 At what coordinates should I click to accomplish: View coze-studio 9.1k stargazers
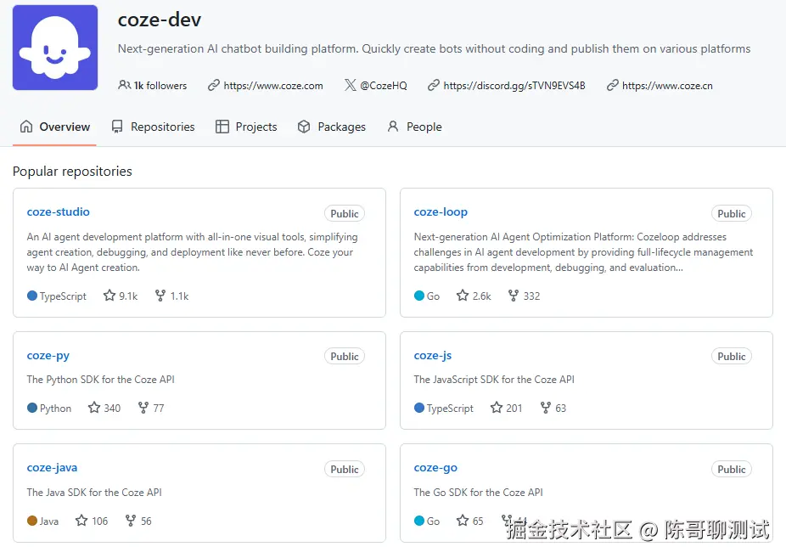pyautogui.click(x=121, y=296)
